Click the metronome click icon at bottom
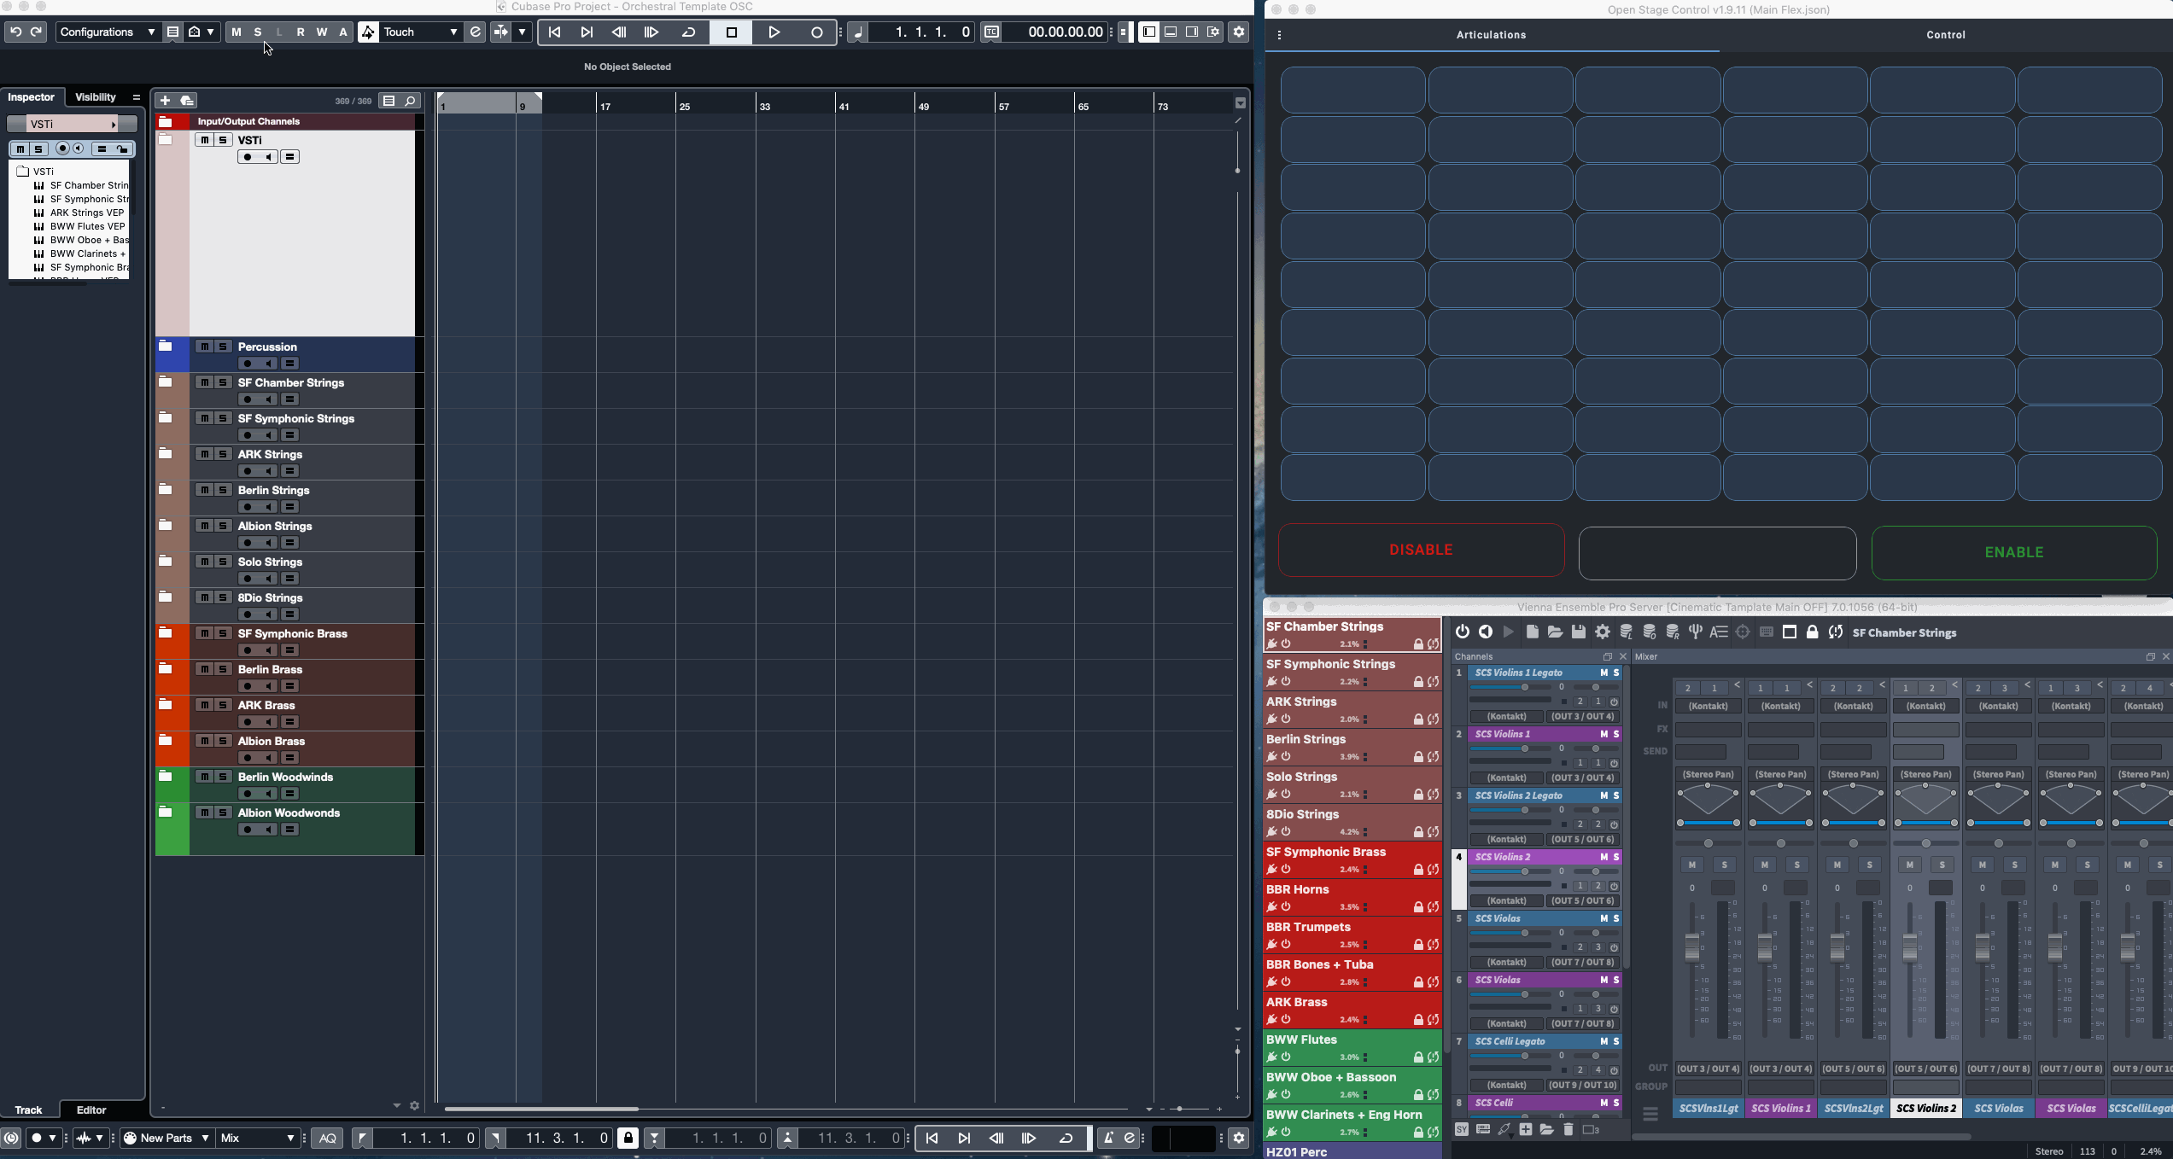Image resolution: width=2173 pixels, height=1159 pixels. pyautogui.click(x=1107, y=1138)
